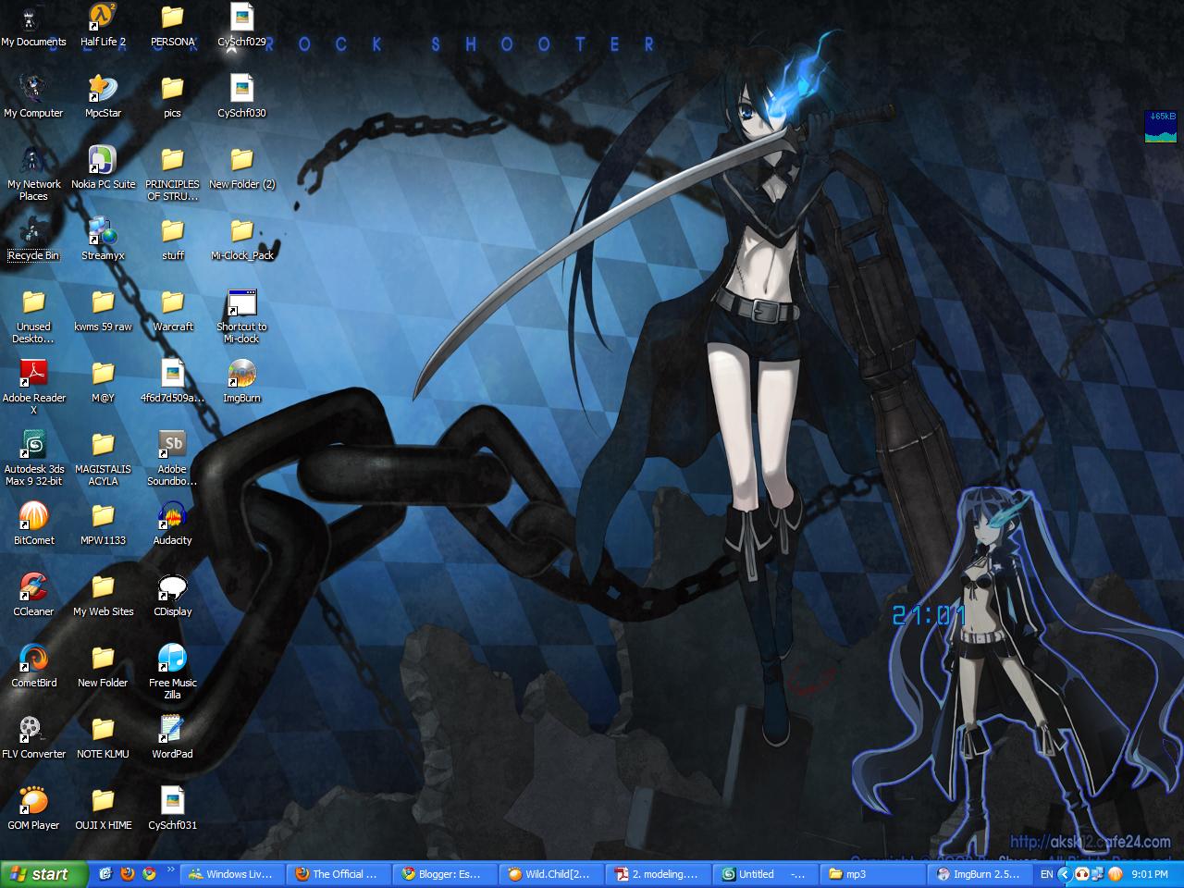Click the Windows Live Mail quick launch icon
Screen dimensions: 1184x888
click(105, 873)
